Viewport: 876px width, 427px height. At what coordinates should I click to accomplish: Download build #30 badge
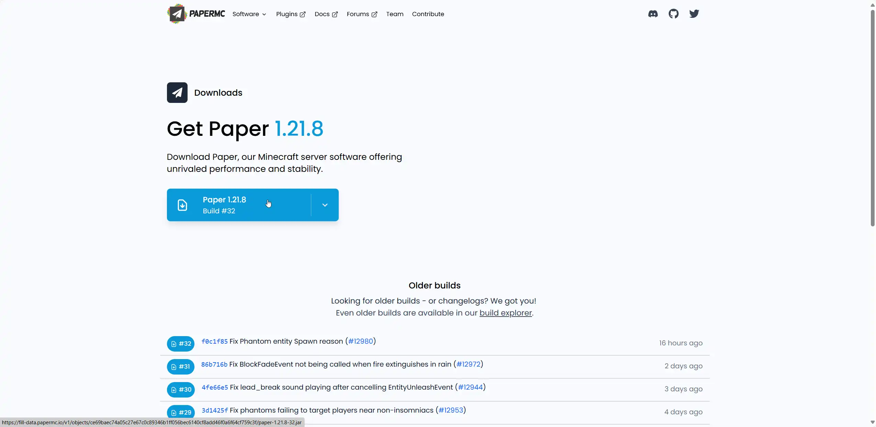coord(181,390)
